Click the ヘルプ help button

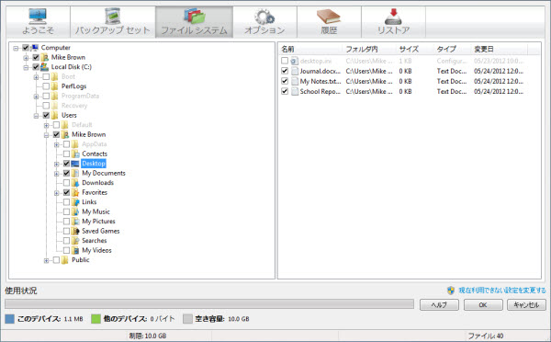[439, 304]
